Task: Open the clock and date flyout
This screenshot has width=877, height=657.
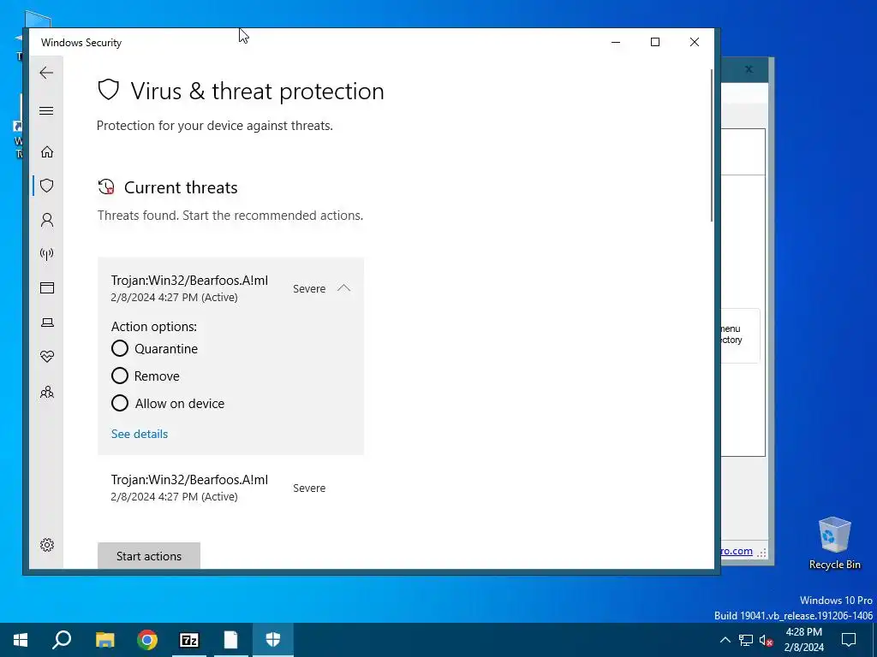Action: tap(803, 640)
